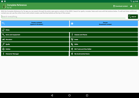Tap the Complete Reference for 5e title

tap(17, 6)
